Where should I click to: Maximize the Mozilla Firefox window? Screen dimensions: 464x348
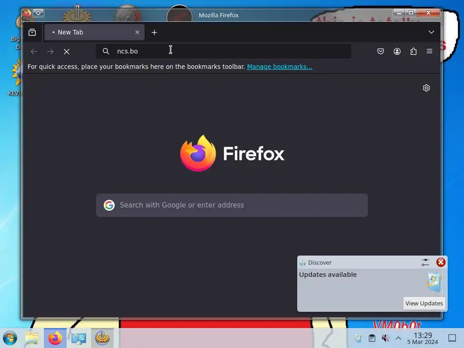tap(411, 13)
